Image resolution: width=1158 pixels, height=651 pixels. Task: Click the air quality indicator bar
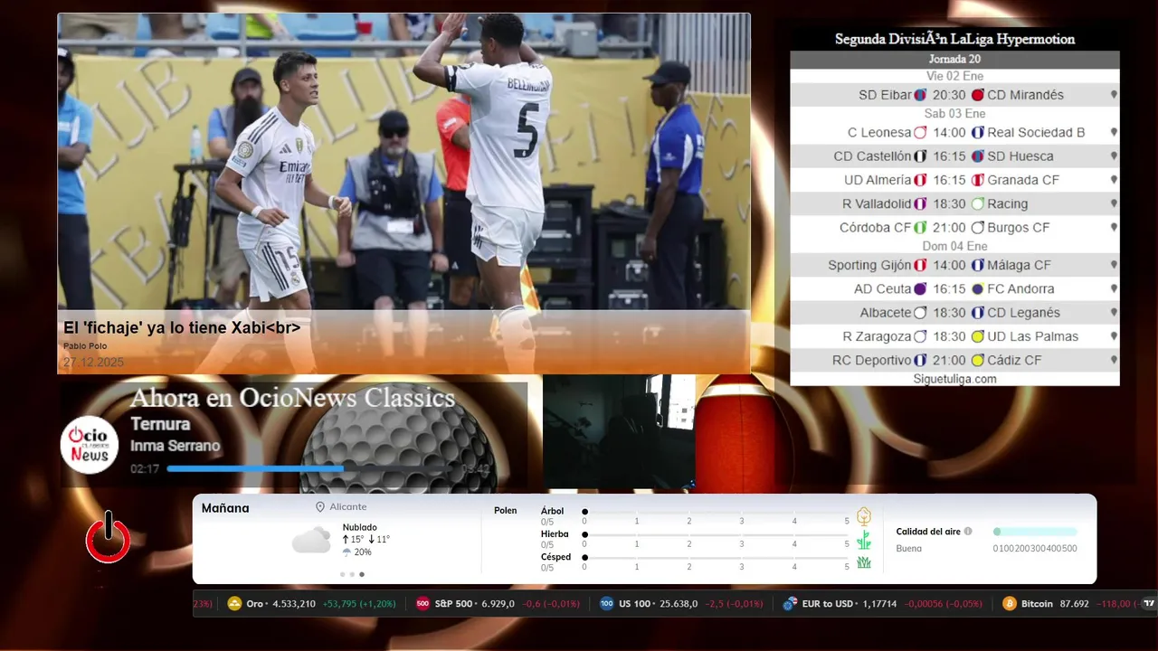point(1035,532)
